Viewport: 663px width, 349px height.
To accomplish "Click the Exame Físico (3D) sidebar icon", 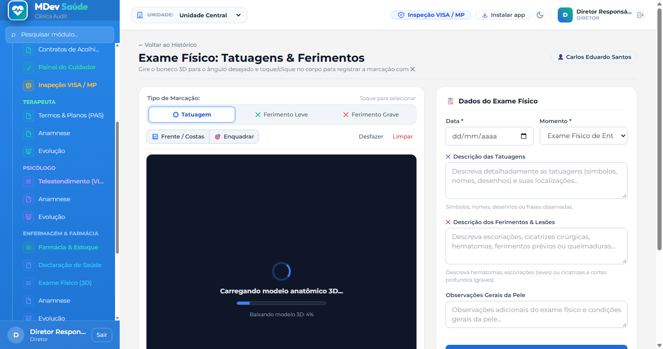I will click(x=29, y=283).
